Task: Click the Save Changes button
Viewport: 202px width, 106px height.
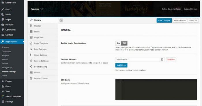Action: click(164, 20)
